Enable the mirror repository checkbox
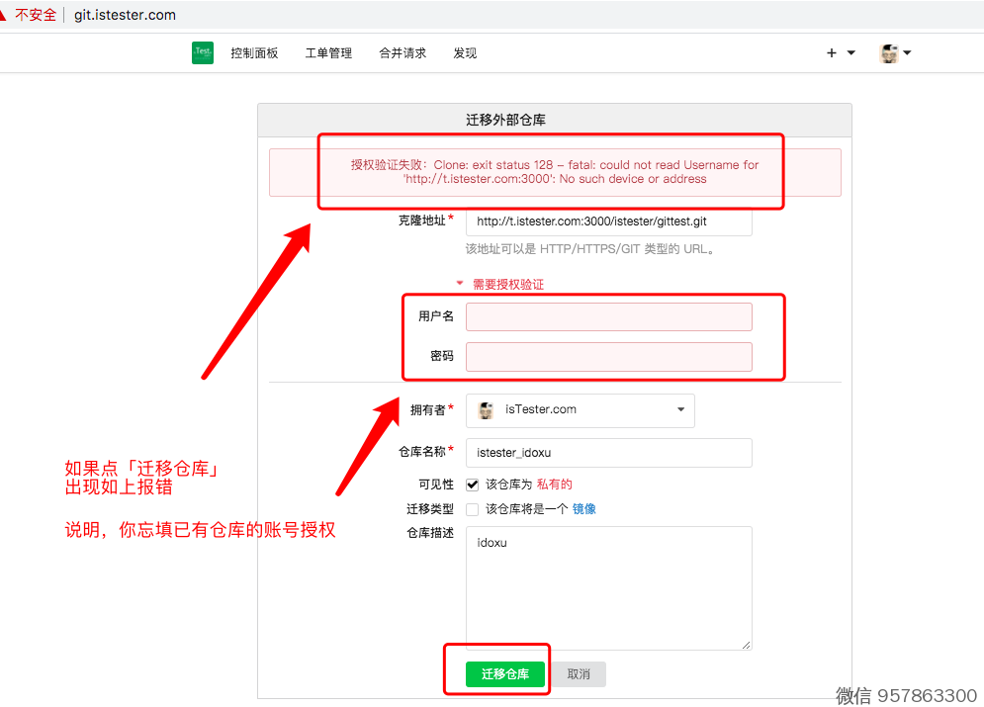Viewport: 984px width, 707px height. tap(473, 509)
